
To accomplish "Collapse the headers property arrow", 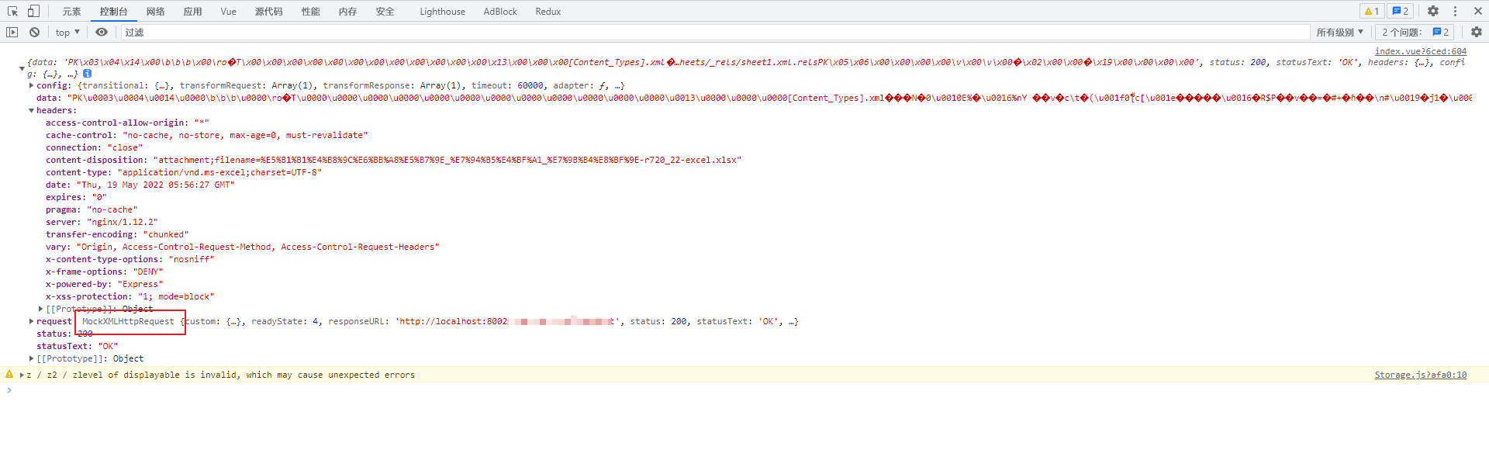I will tap(32, 110).
